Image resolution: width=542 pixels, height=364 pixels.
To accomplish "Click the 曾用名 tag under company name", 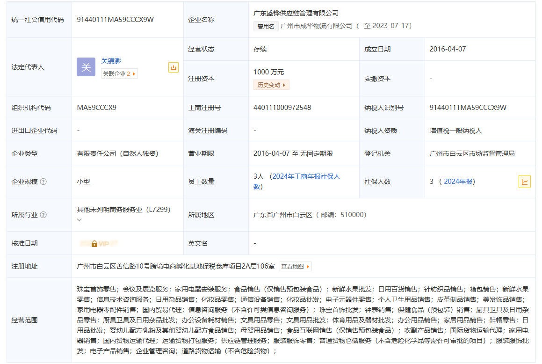I will click(266, 26).
